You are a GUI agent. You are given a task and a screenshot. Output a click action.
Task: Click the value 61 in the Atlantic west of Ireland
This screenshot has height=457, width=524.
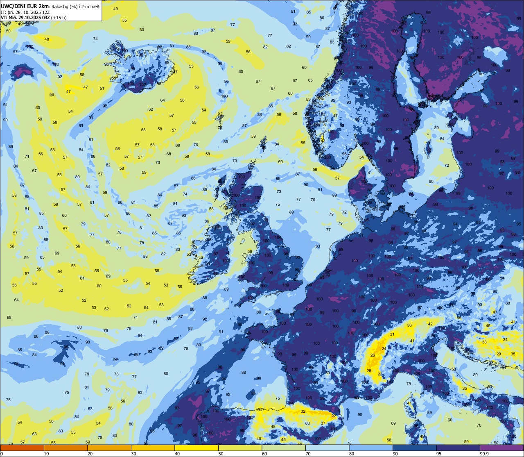82,278
